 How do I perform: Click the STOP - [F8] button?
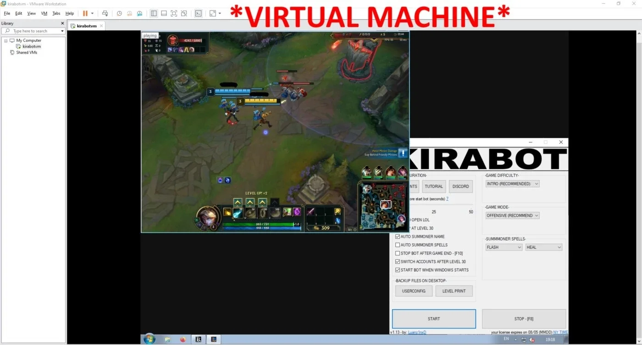click(524, 319)
